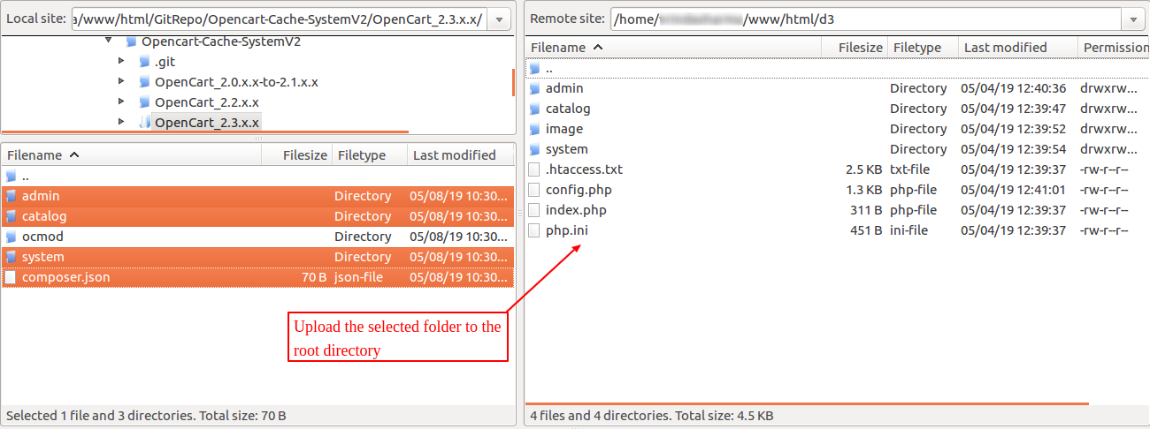The image size is (1150, 429).
Task: Sort remote files by Last modified column
Action: coord(1017,47)
